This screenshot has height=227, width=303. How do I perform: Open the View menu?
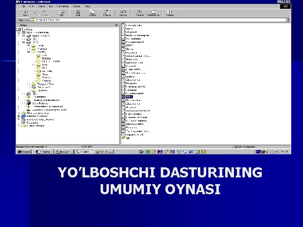(41, 6)
